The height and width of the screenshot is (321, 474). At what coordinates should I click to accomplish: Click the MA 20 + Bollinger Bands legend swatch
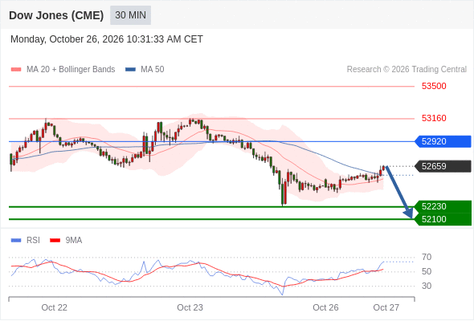16,70
